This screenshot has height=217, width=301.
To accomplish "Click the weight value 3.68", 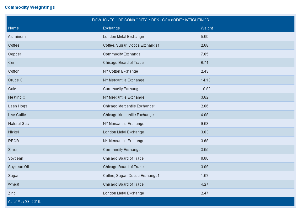I will (x=205, y=141).
